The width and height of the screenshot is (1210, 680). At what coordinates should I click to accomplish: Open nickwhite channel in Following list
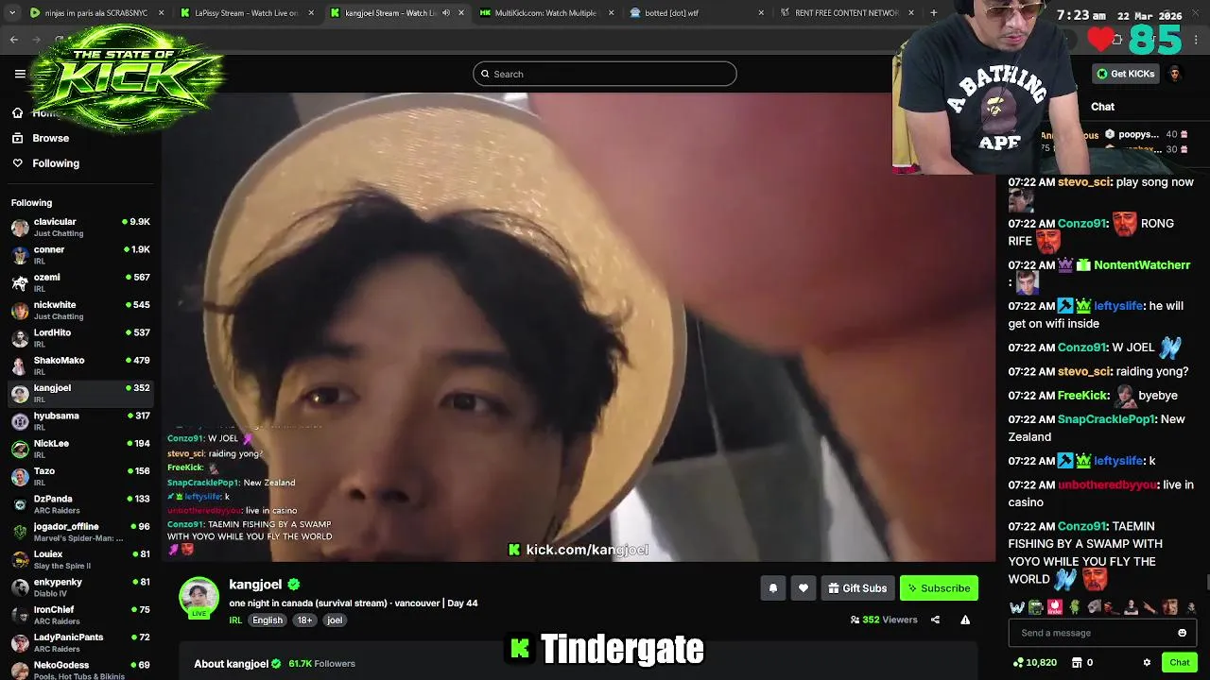pyautogui.click(x=80, y=310)
